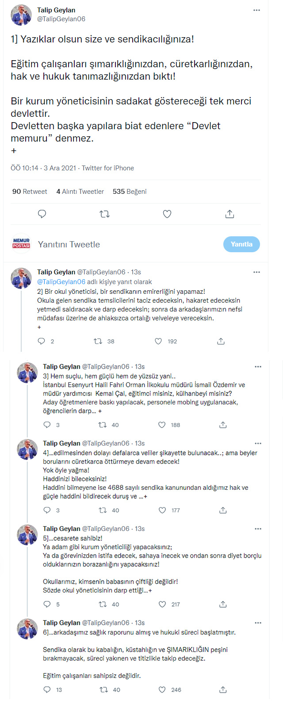Like the main tweet with heart icon
The height and width of the screenshot is (708, 283).
(x=167, y=214)
